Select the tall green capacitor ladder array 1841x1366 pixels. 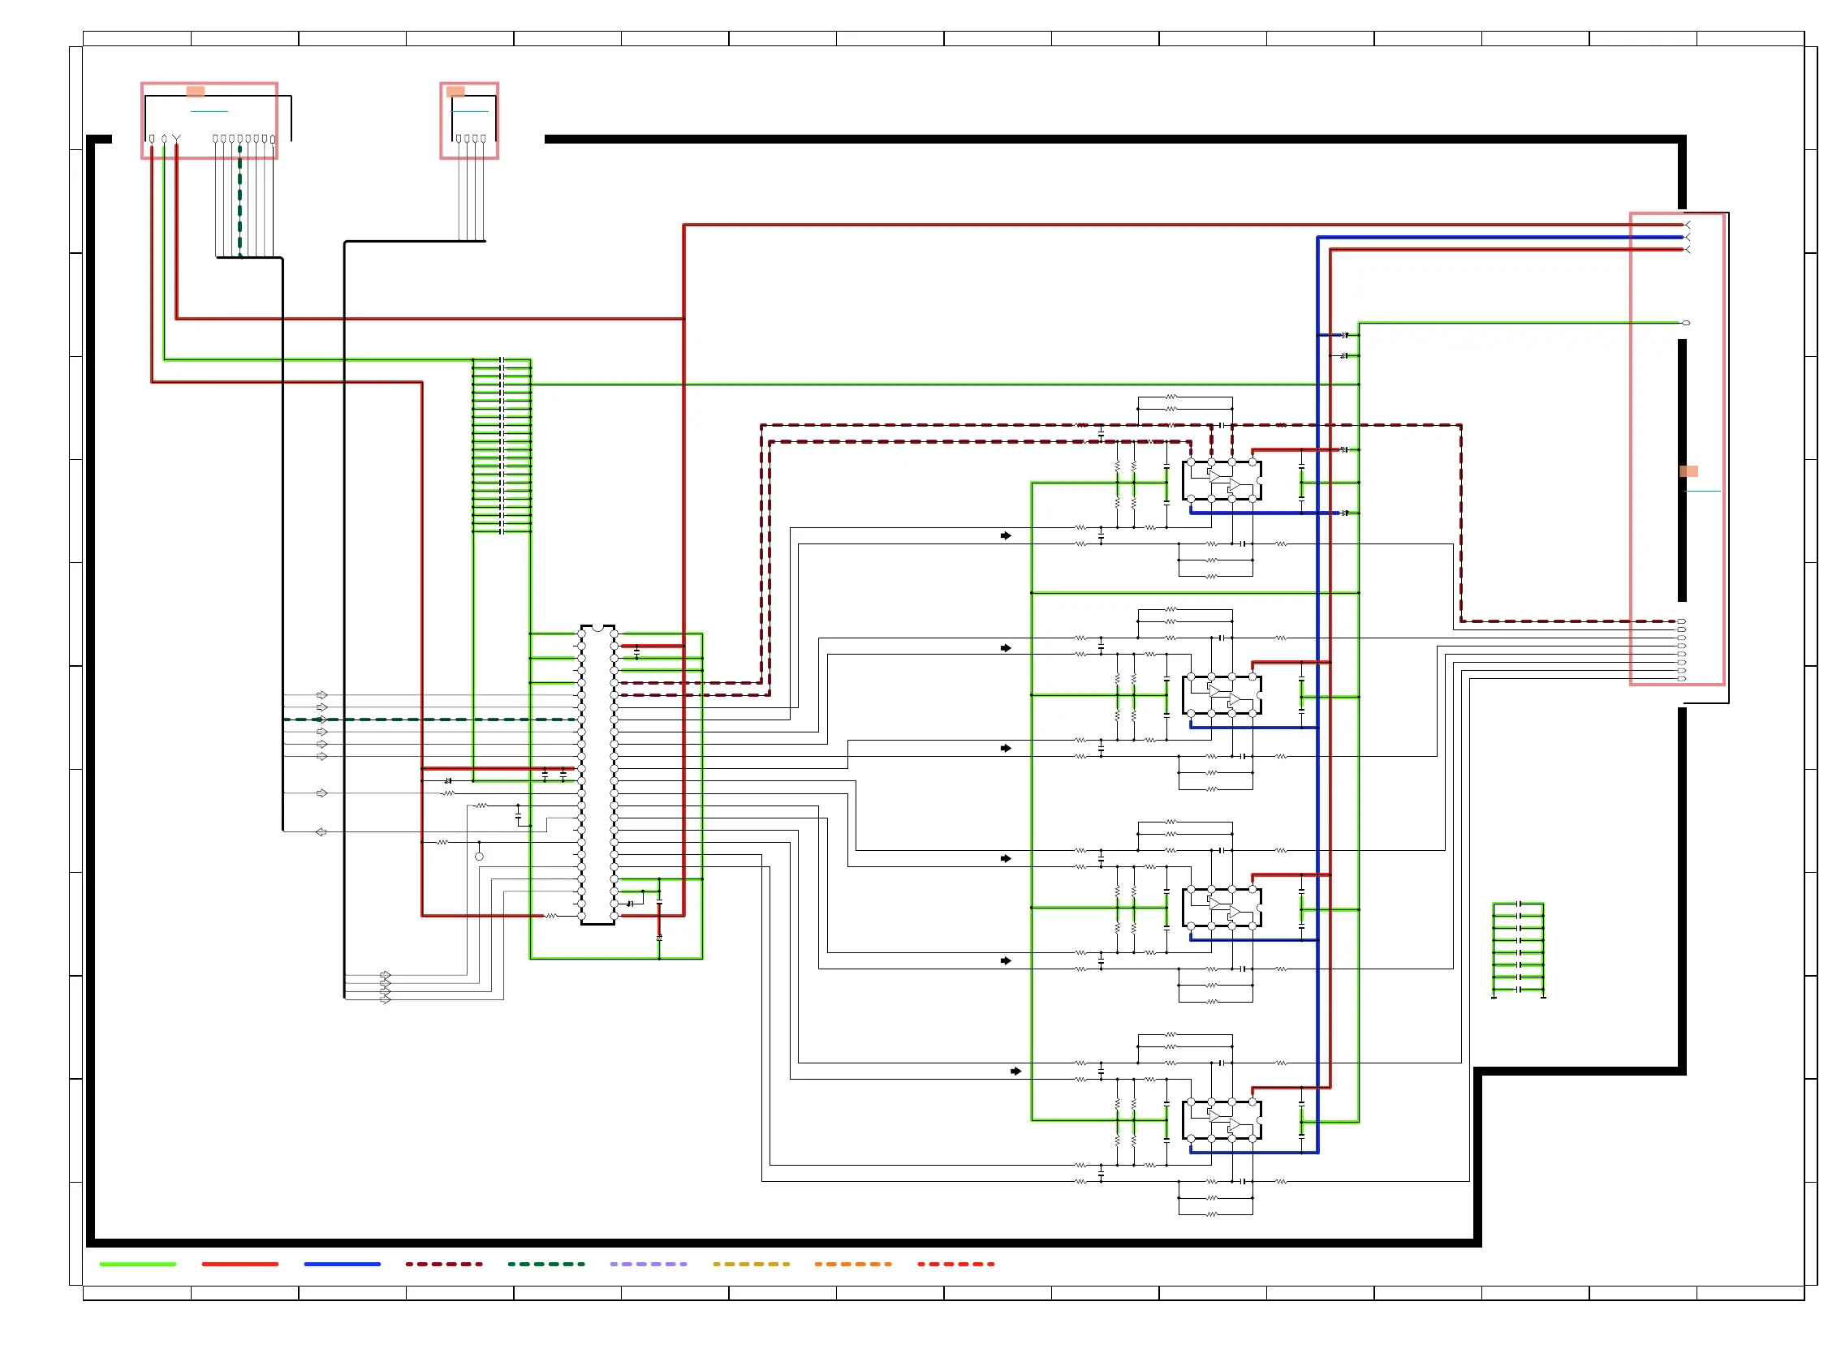(x=502, y=445)
